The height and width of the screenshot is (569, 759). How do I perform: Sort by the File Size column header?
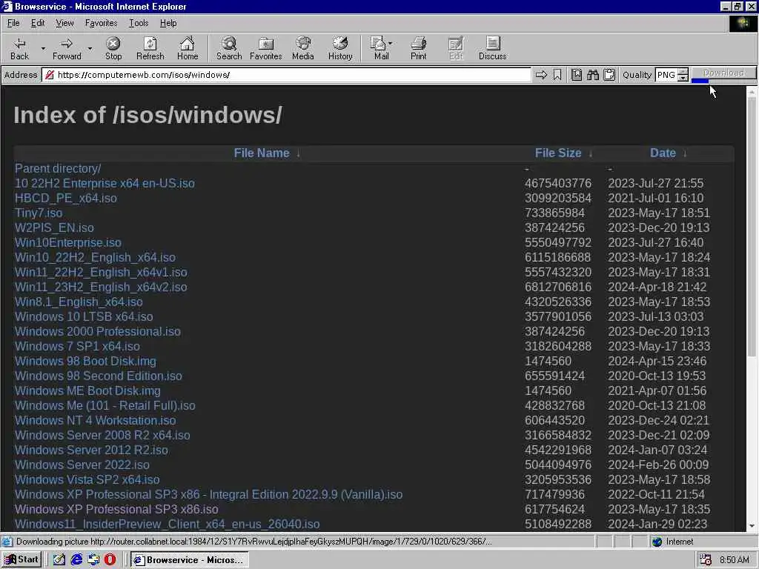pyautogui.click(x=557, y=153)
